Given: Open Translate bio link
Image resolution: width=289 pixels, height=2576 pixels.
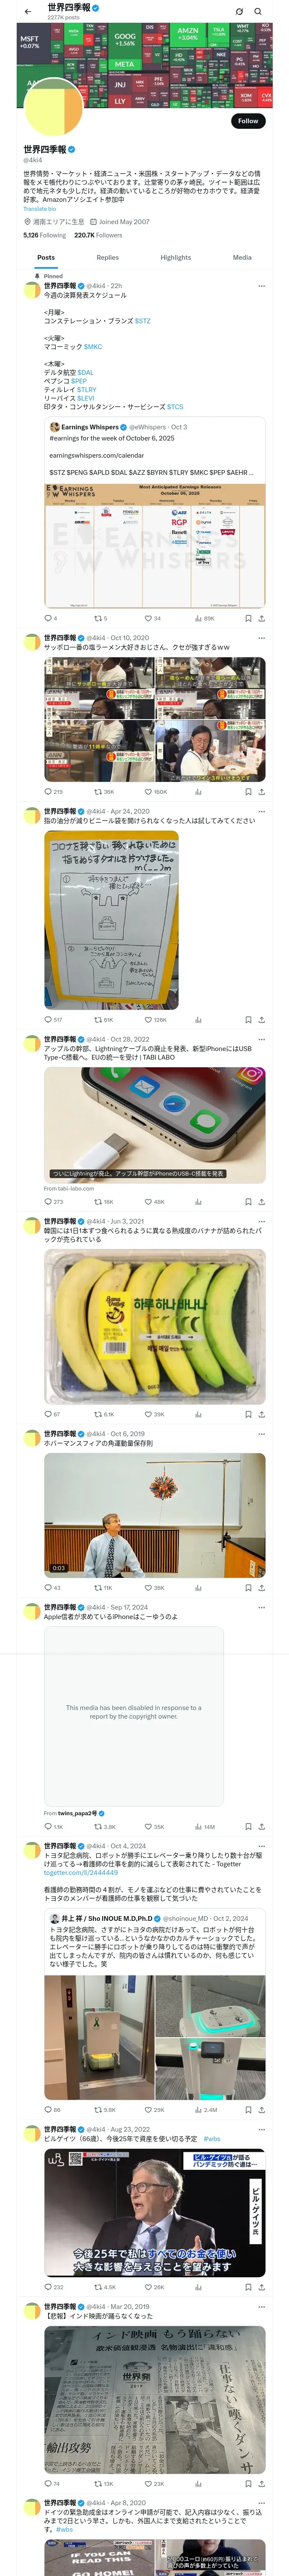Looking at the screenshot, I should pyautogui.click(x=40, y=209).
